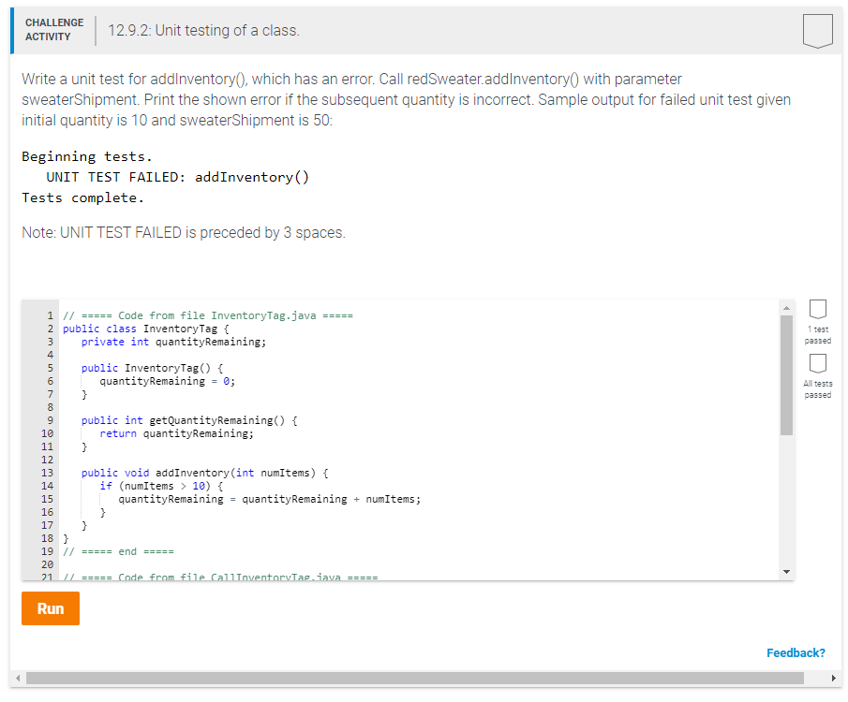Click the page horizontal scrollbar thumb
The image size is (848, 702).
click(x=415, y=678)
